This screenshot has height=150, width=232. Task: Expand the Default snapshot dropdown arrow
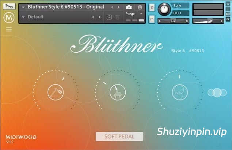tap(23, 17)
